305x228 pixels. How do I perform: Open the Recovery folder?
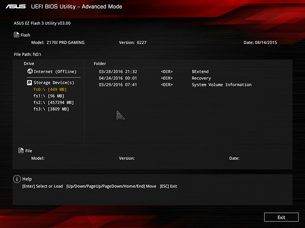click(201, 78)
